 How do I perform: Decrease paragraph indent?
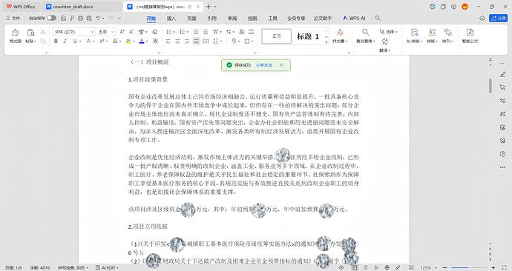click(x=196, y=32)
